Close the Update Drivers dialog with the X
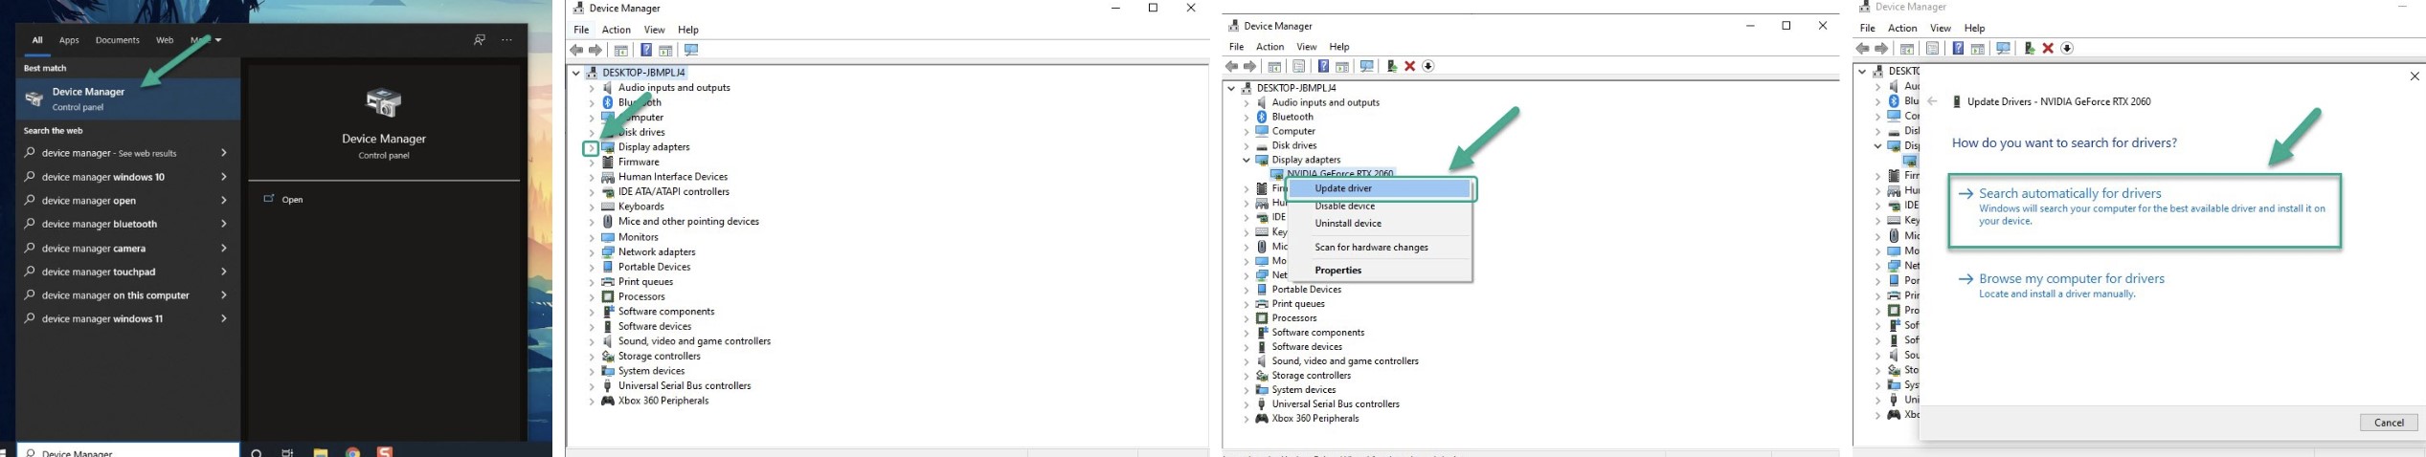 click(x=2414, y=76)
